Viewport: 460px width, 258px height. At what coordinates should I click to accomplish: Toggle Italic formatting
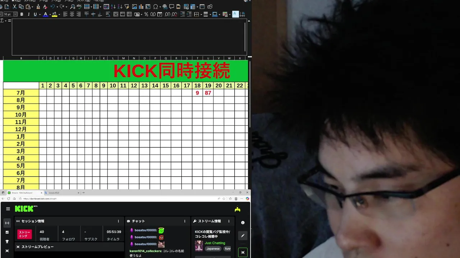(28, 14)
